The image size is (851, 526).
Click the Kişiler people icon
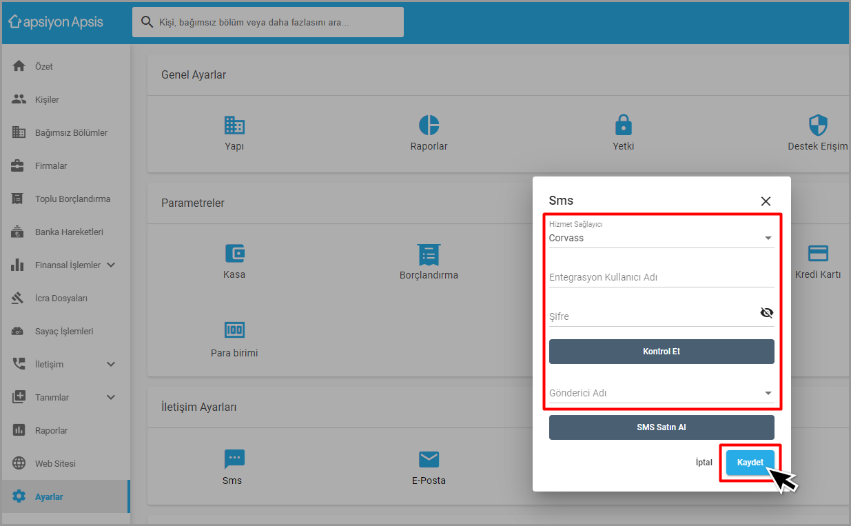point(19,99)
